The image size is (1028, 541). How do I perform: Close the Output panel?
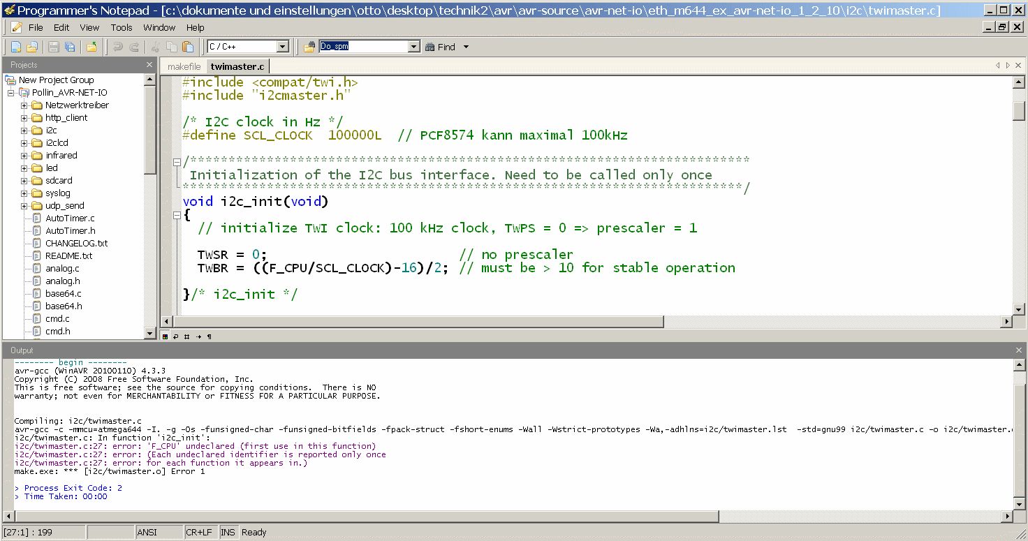point(1018,350)
